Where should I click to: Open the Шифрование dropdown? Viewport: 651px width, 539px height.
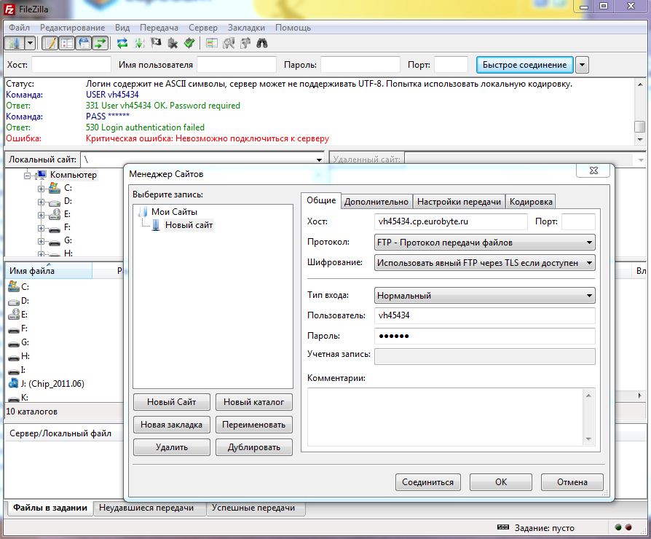click(x=484, y=263)
